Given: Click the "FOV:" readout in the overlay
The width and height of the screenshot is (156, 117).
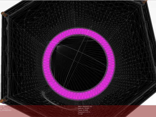Looking at the screenshot, I should click(x=2, y=107).
